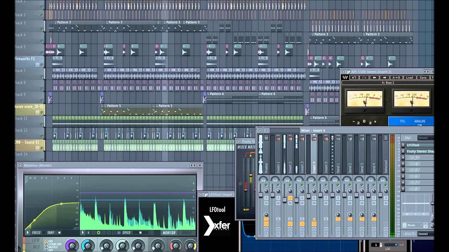
Task: Undo the last change in the API-550B toolbar
Action: [x=354, y=77]
